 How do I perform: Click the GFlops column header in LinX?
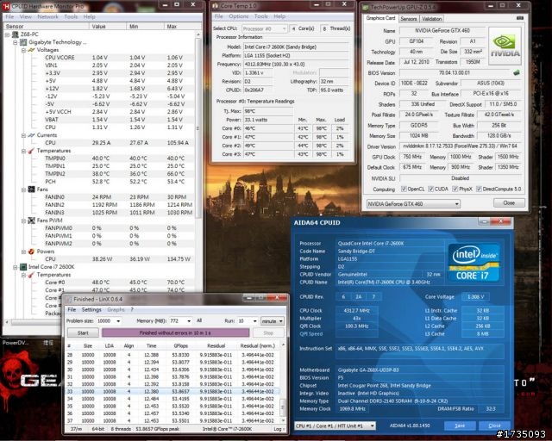coord(180,346)
